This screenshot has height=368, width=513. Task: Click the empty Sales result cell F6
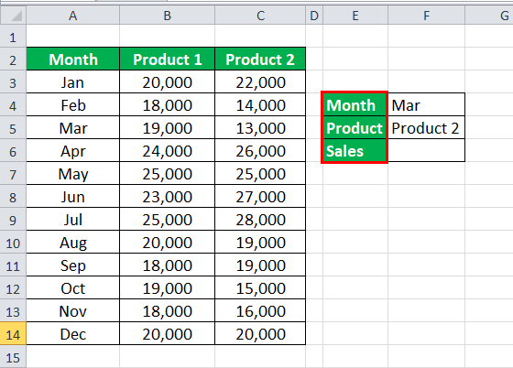click(x=426, y=150)
